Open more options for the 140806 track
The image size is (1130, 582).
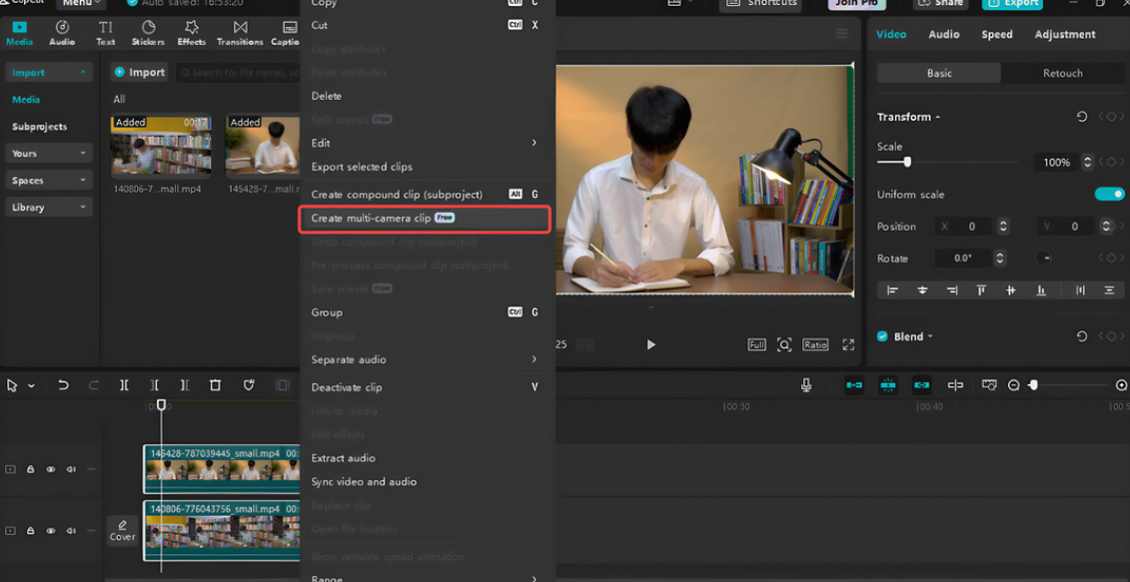(x=91, y=531)
